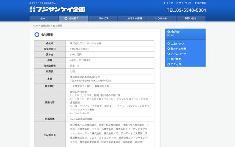
Task: Open the リクルート navigation tab
Action: [x=162, y=18]
